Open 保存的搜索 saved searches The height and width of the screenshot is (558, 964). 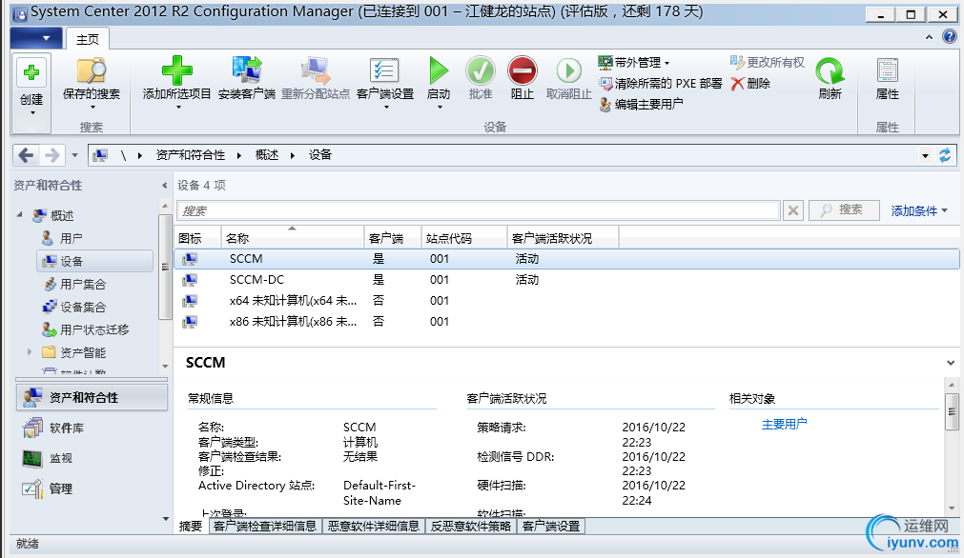pos(91,82)
